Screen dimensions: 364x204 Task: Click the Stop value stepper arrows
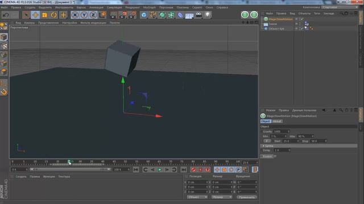pyautogui.click(x=325, y=141)
